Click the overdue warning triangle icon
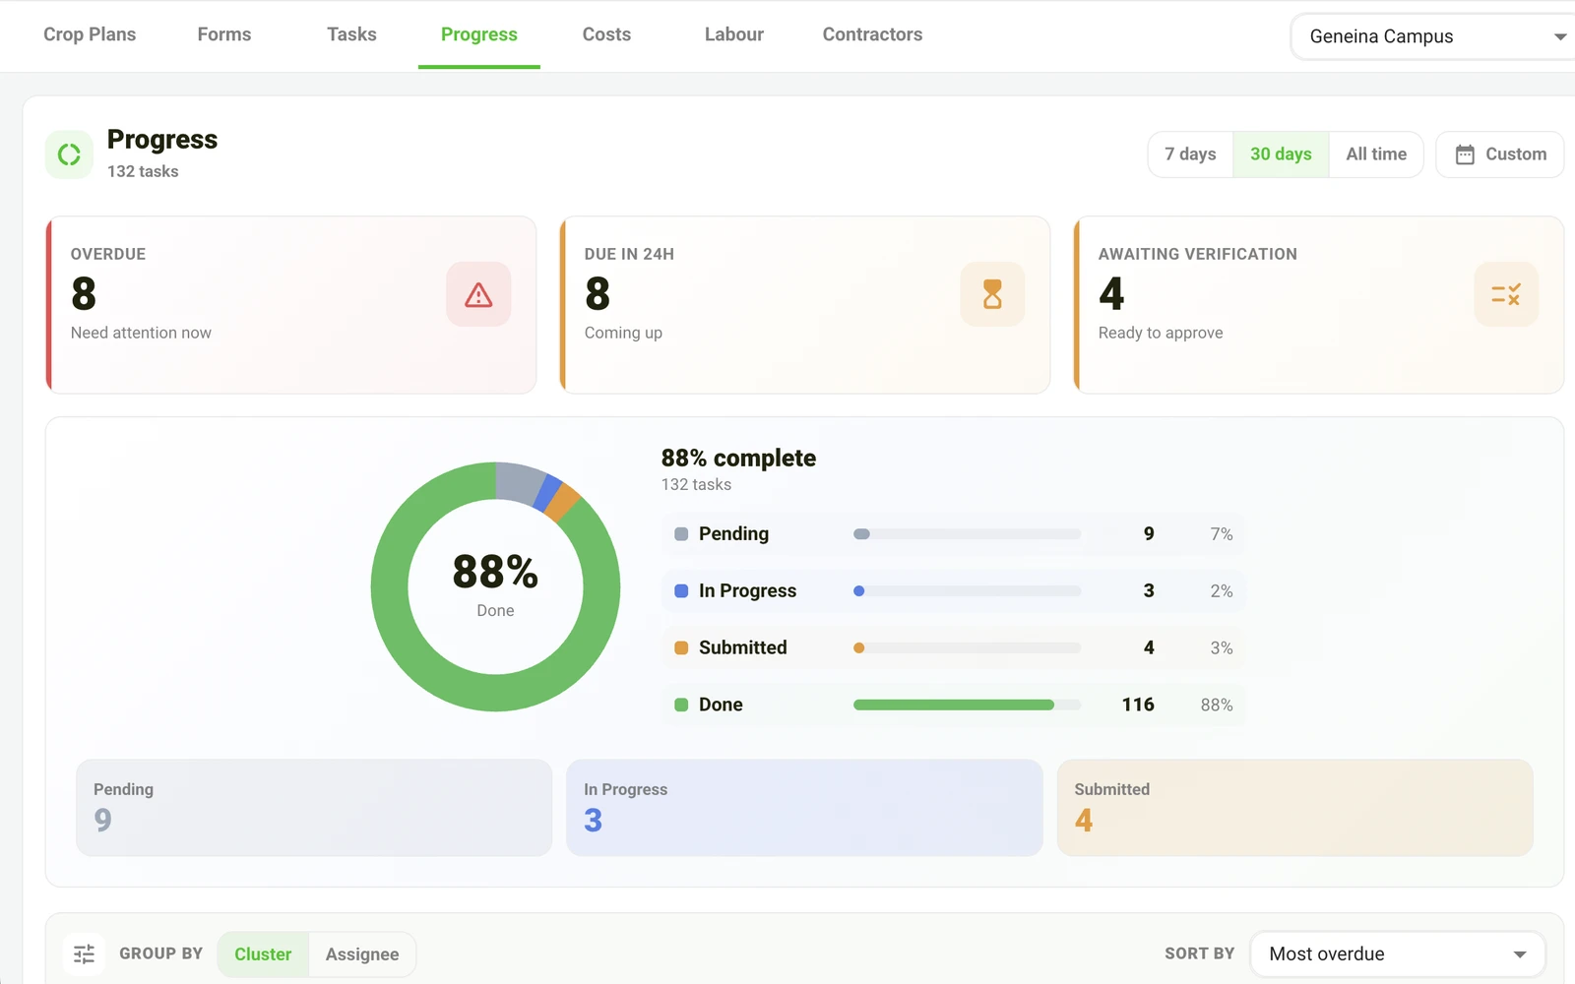The image size is (1575, 984). (478, 294)
